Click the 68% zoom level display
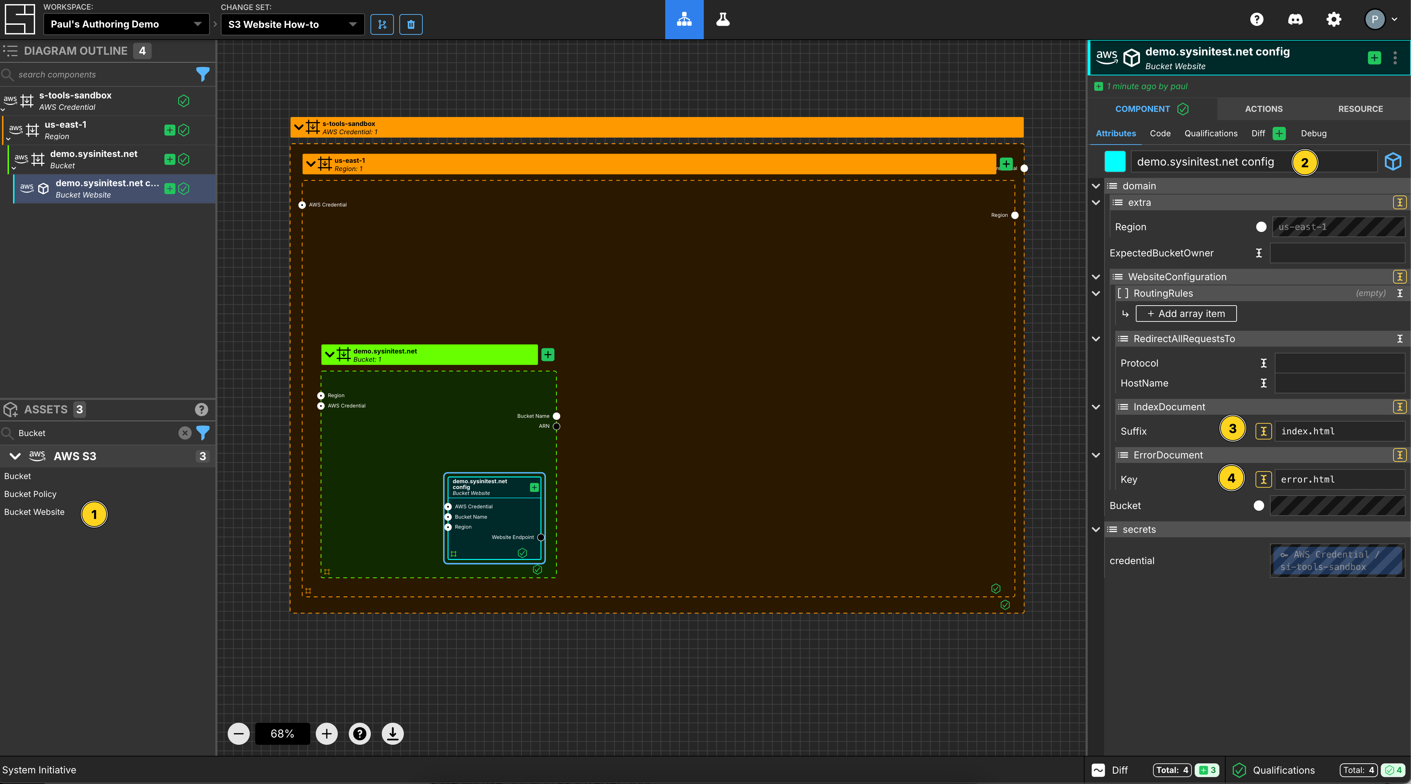1411x784 pixels. [x=283, y=734]
